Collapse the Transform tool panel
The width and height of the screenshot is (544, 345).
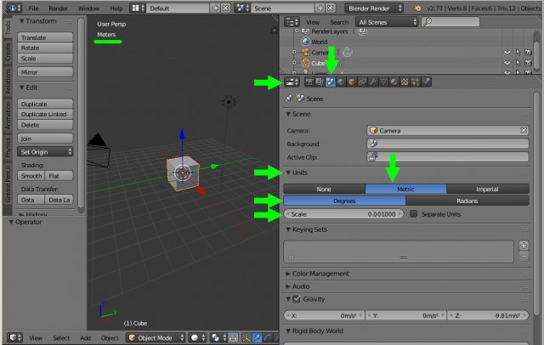coord(22,21)
